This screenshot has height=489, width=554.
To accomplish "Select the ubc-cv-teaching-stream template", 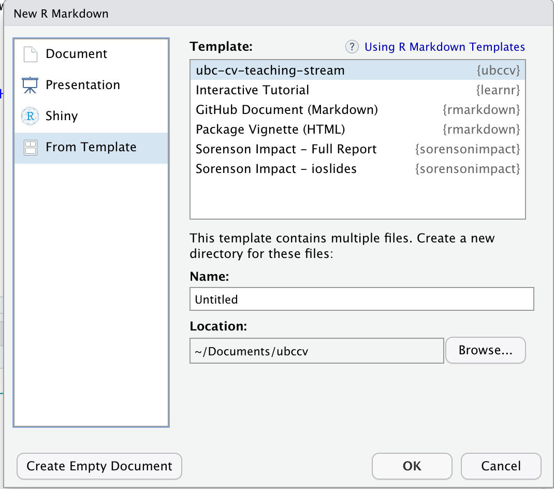I will [358, 70].
